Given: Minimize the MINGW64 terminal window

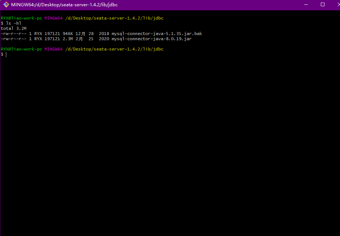Looking at the screenshot, I should click(306, 4).
